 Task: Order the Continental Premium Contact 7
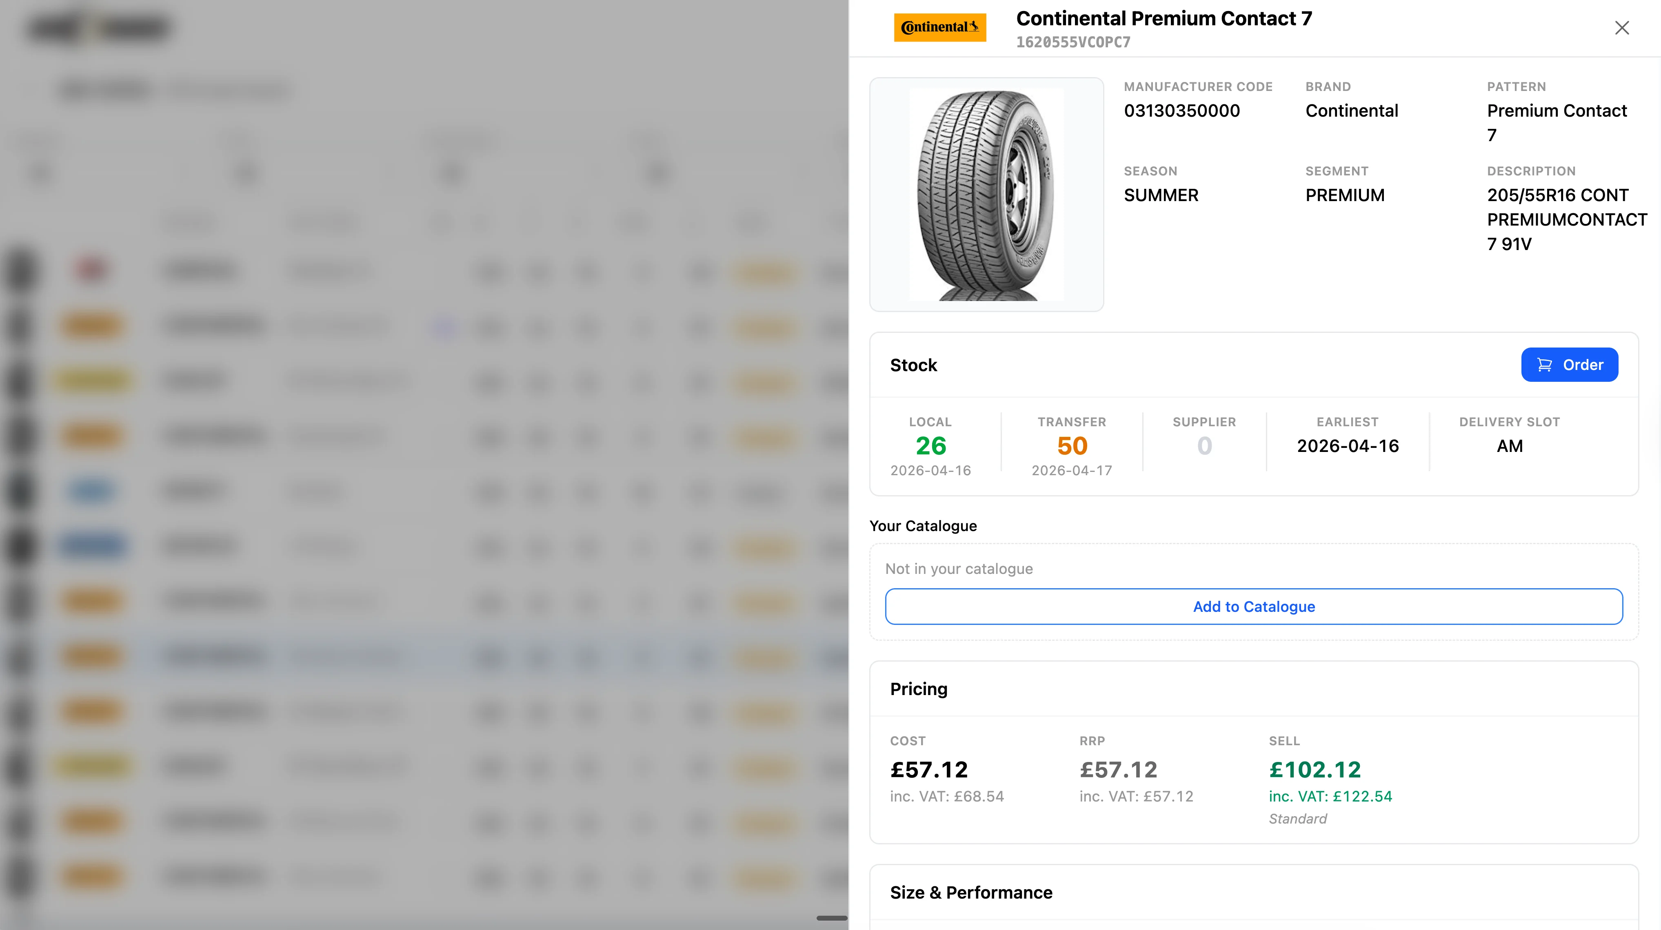pos(1570,364)
